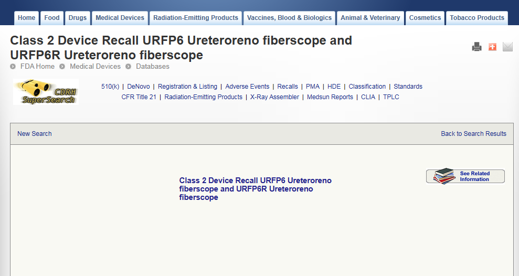The width and height of the screenshot is (519, 276).
Task: Click the Medical Devices breadcrumb link
Action: (95, 67)
